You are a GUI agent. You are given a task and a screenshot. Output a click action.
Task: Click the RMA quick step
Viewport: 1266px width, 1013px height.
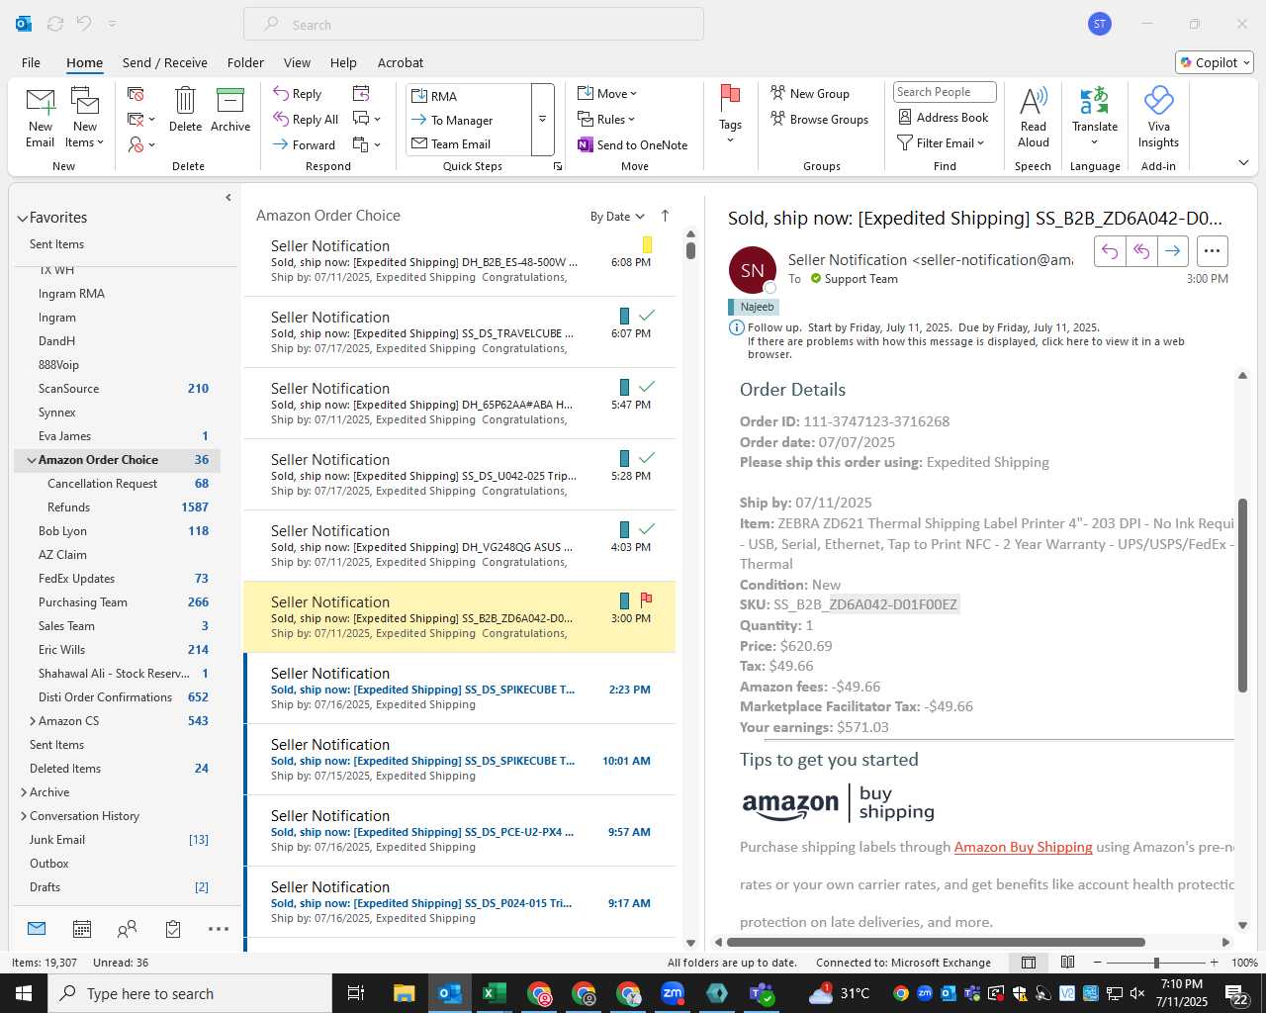[x=469, y=96]
